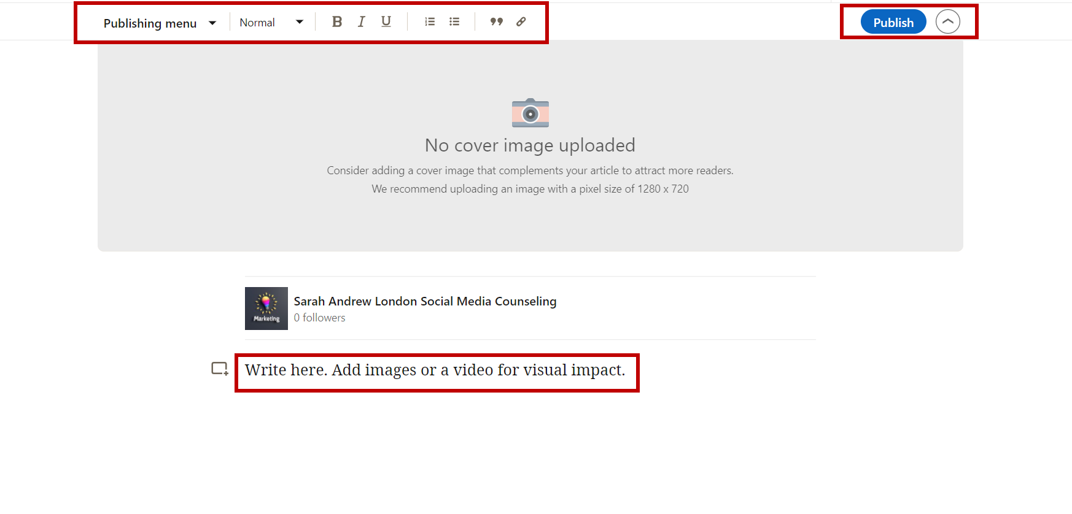
Task: Click the add media icon beside the body text
Action: tap(220, 369)
